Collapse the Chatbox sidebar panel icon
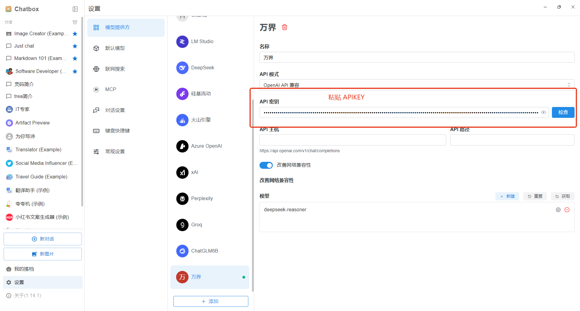Image resolution: width=580 pixels, height=311 pixels. pyautogui.click(x=75, y=9)
